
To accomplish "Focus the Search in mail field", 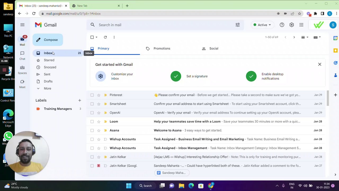I will (x=166, y=25).
